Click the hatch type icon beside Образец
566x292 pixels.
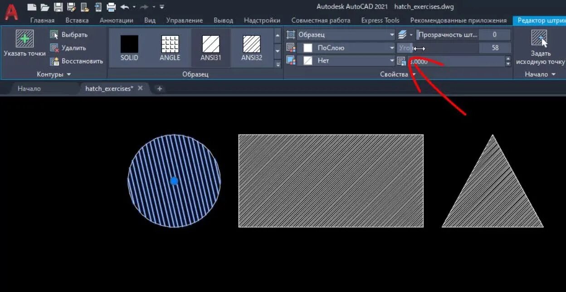point(291,35)
